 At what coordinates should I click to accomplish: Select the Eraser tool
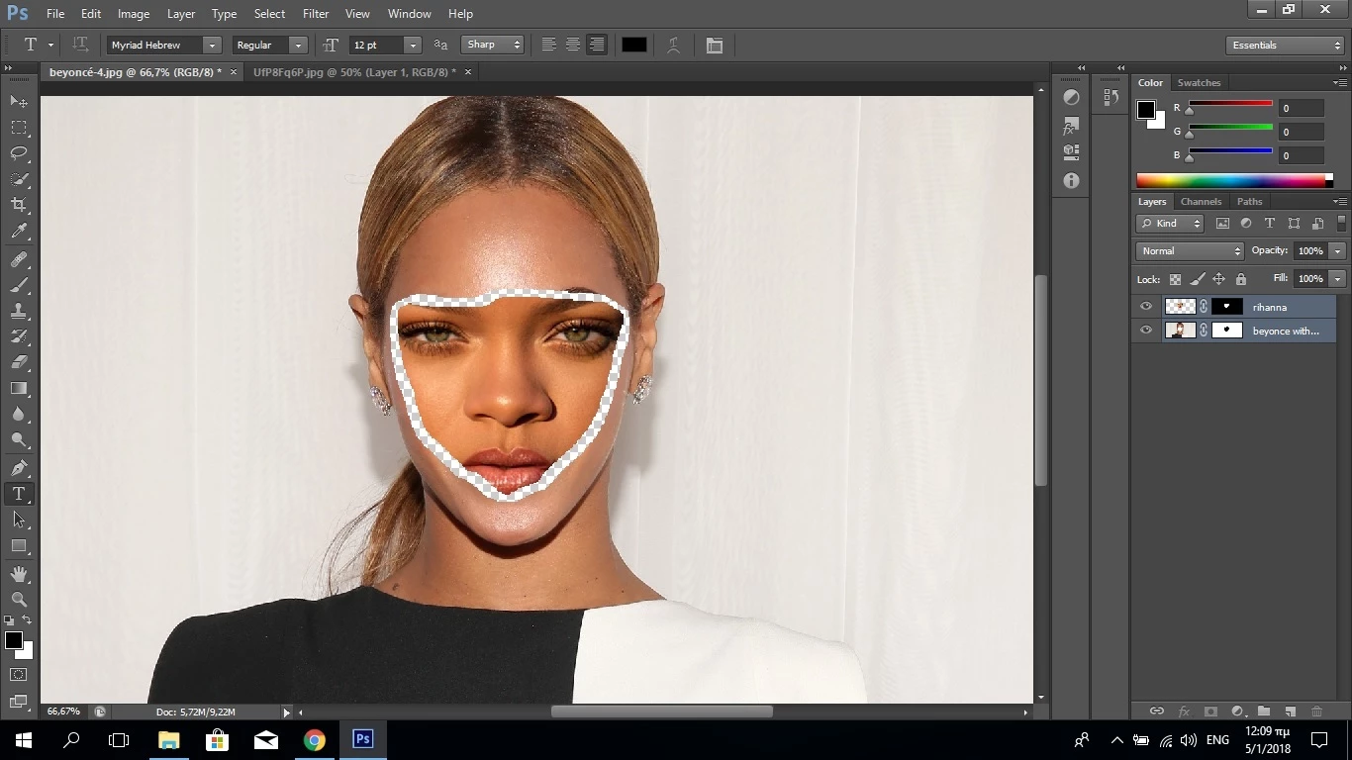pyautogui.click(x=19, y=362)
